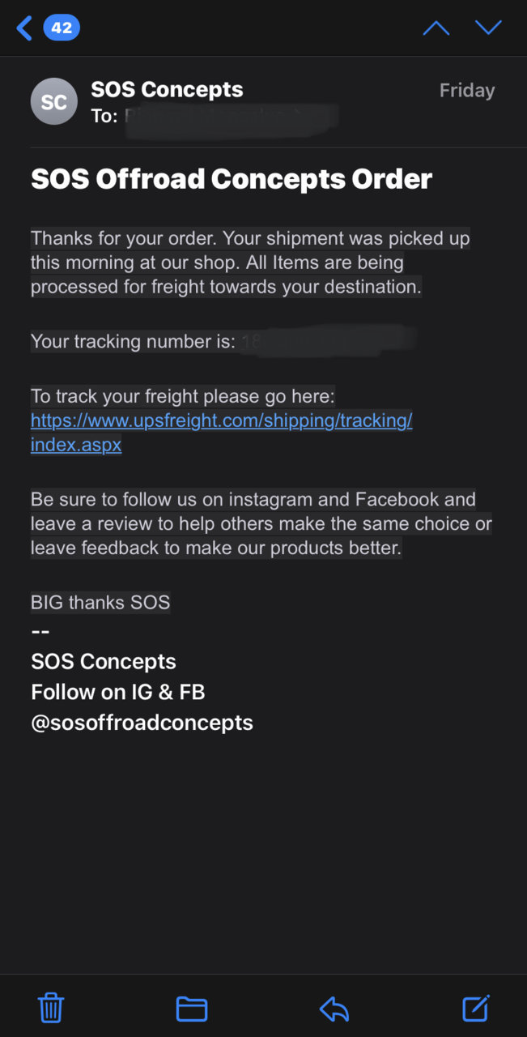The image size is (527, 1037).
Task: Open the upsfreight.com tracking link
Action: point(222,420)
